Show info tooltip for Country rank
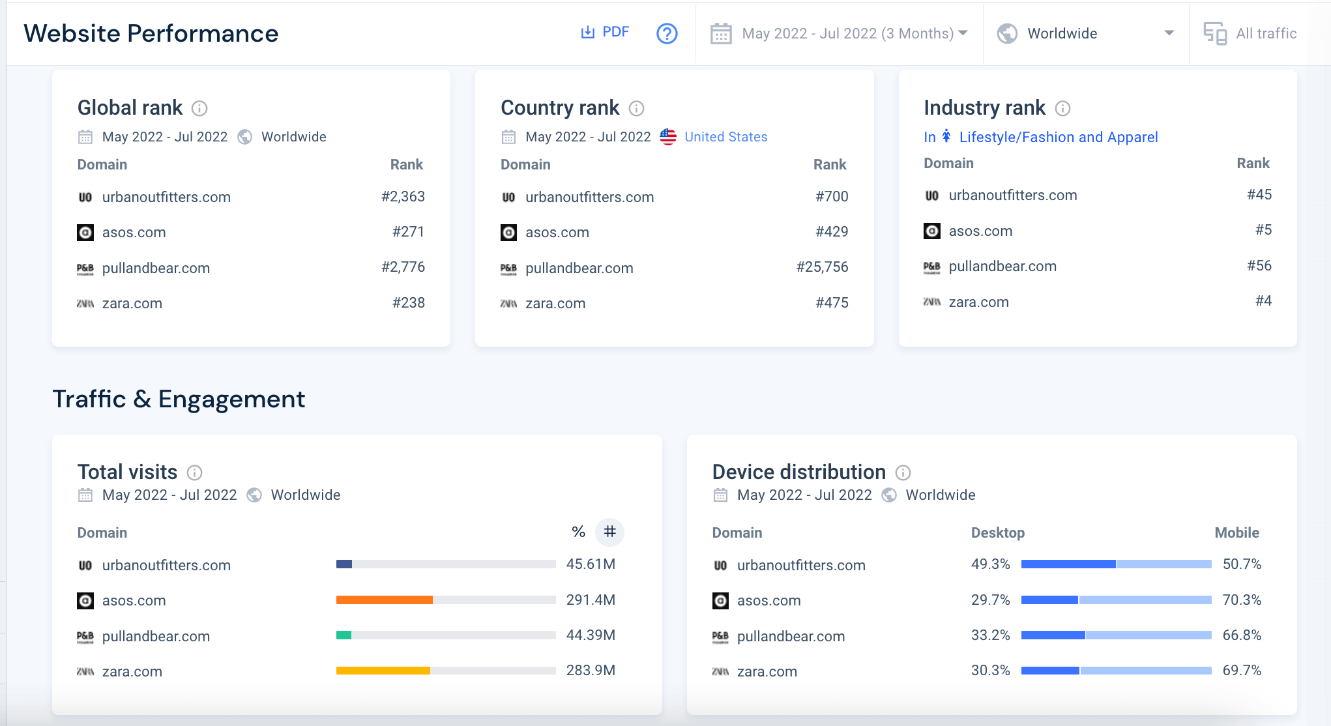The image size is (1331, 726). [636, 108]
